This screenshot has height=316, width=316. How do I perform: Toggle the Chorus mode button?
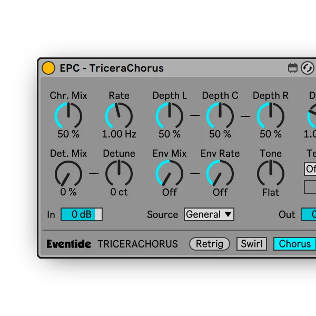[294, 244]
